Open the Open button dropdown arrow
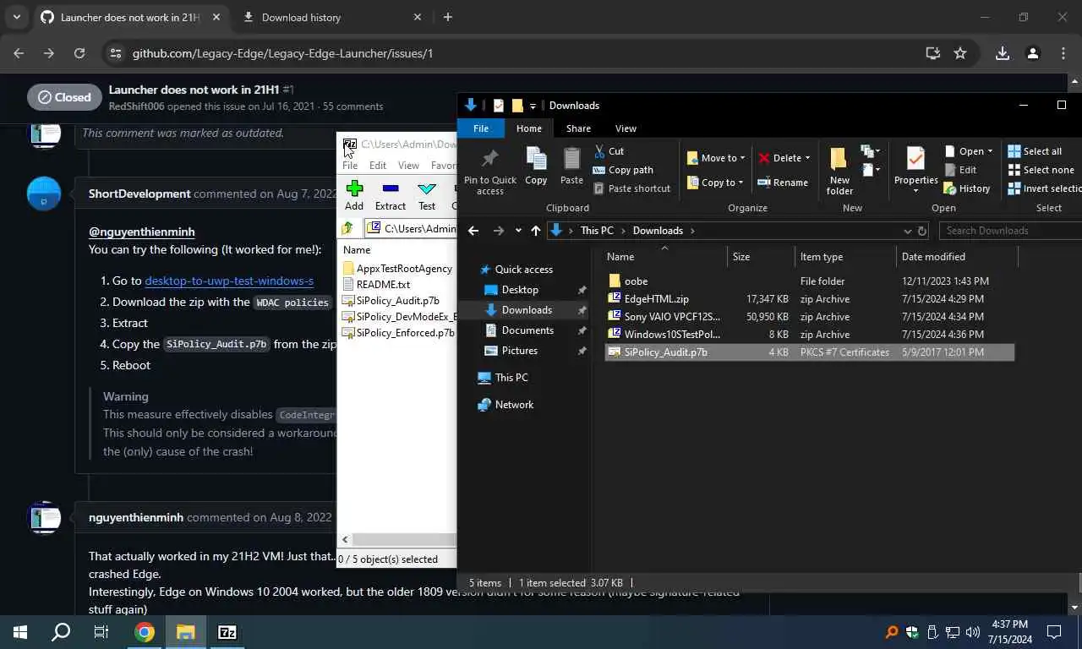1082x649 pixels. click(991, 151)
